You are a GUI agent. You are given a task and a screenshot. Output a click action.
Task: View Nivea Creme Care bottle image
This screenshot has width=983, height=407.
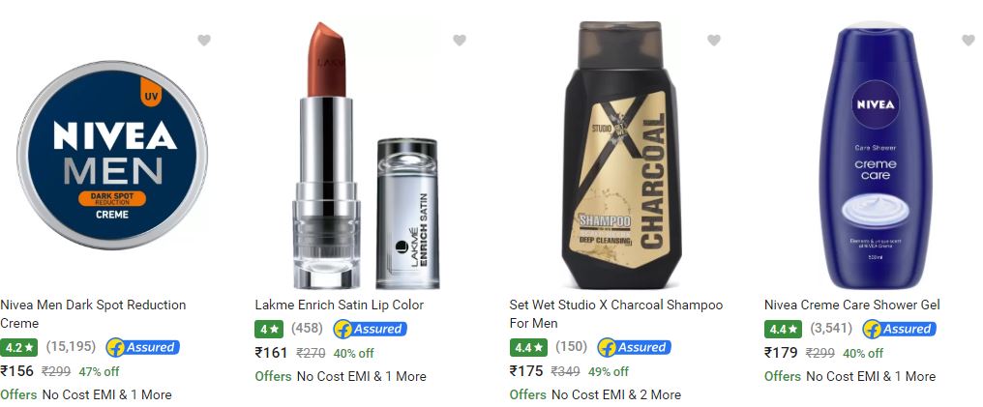(x=876, y=156)
